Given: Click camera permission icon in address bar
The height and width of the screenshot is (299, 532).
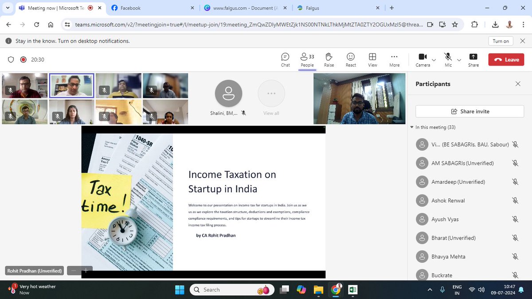Looking at the screenshot, I should [x=430, y=25].
